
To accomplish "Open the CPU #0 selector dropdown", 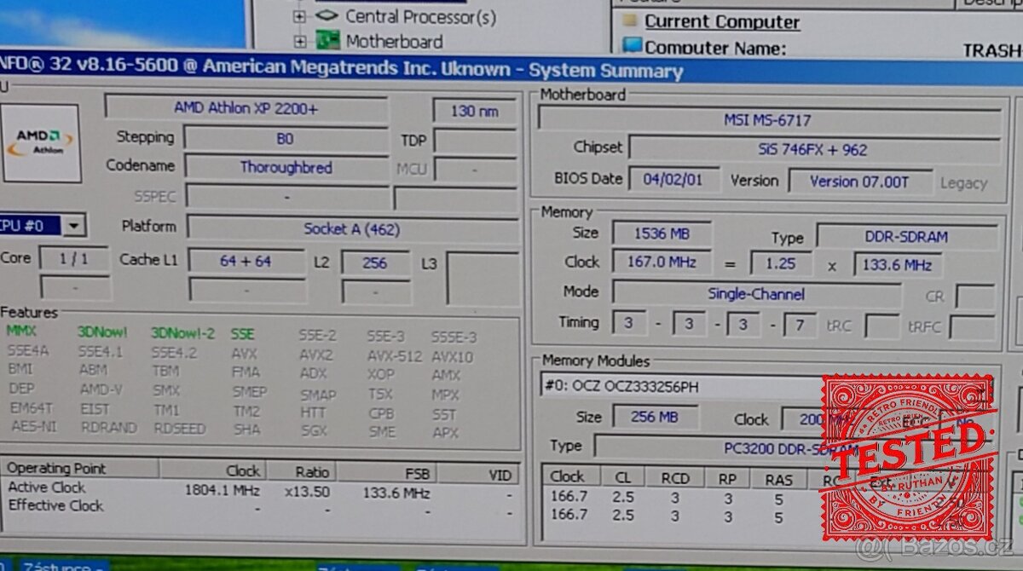I will point(75,226).
